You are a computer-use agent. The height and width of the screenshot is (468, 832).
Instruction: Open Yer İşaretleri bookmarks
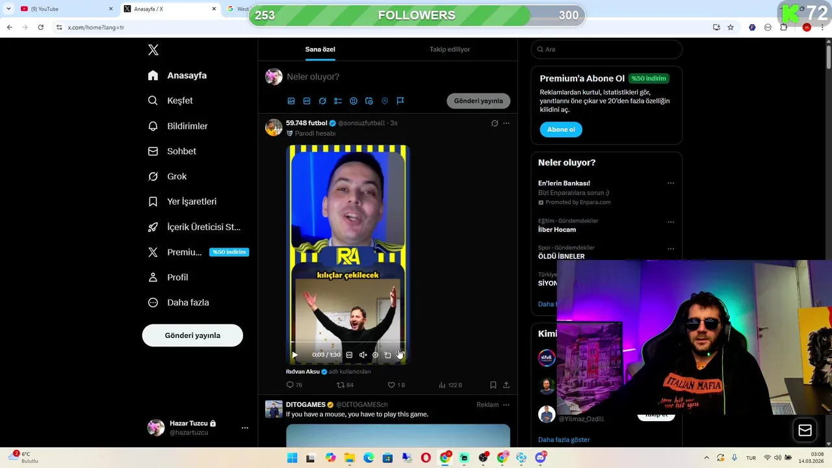coord(182,201)
